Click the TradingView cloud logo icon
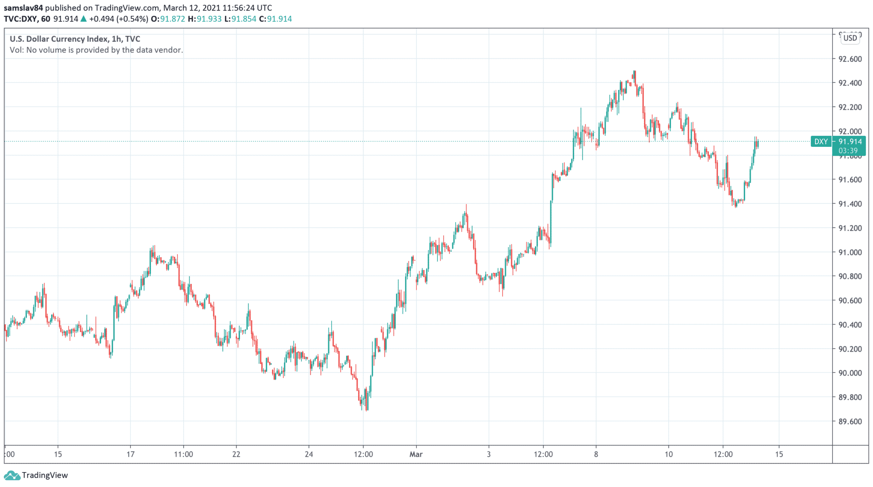 12,476
